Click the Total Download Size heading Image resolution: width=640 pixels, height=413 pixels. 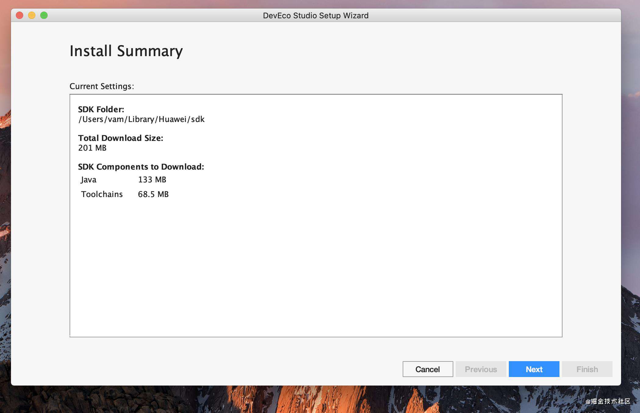(x=120, y=138)
